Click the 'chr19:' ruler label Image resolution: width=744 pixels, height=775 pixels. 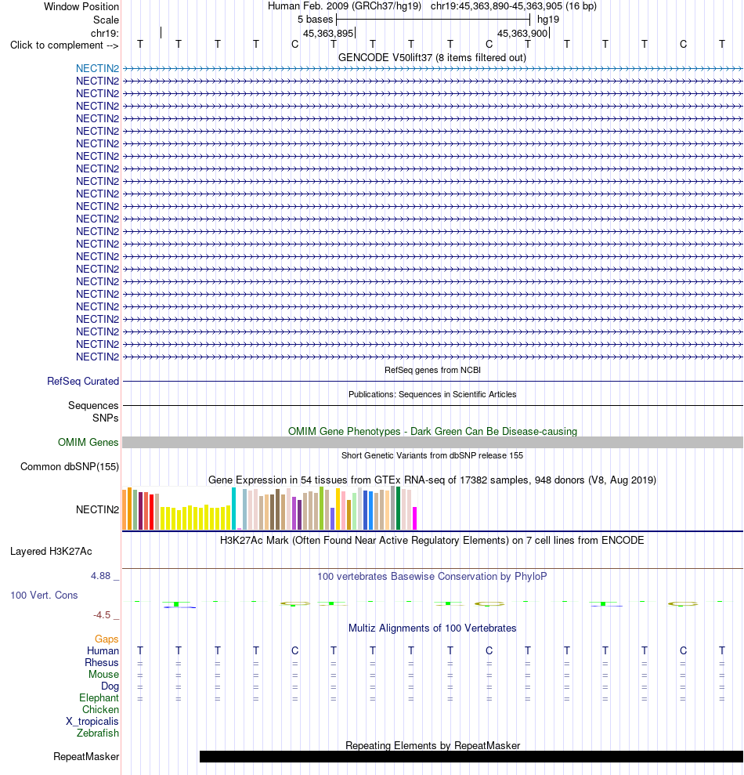(x=104, y=33)
